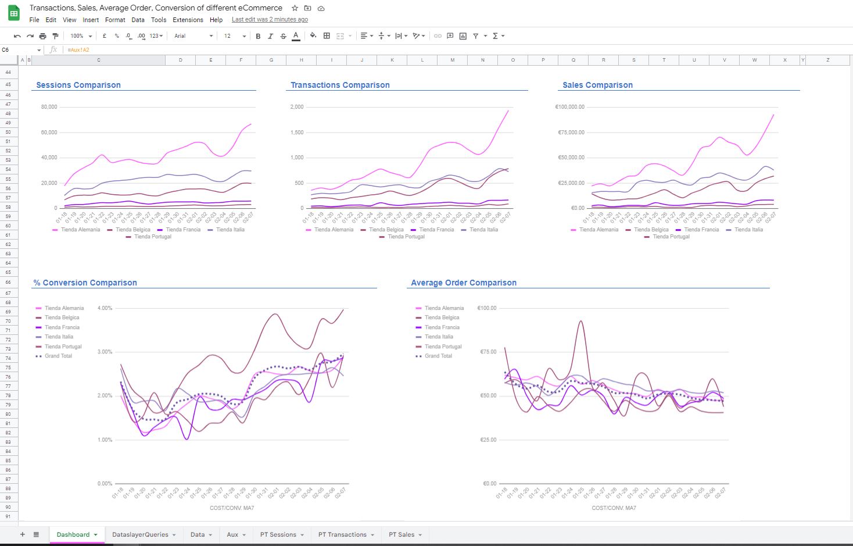Open the fill color picker

[x=313, y=36]
